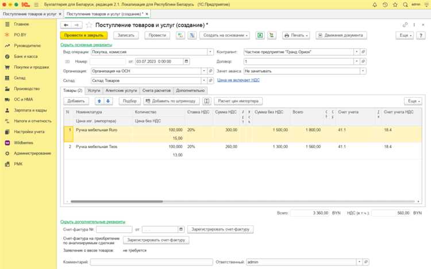
Task: Open toolbar Еще menu at top
Action: (405, 36)
